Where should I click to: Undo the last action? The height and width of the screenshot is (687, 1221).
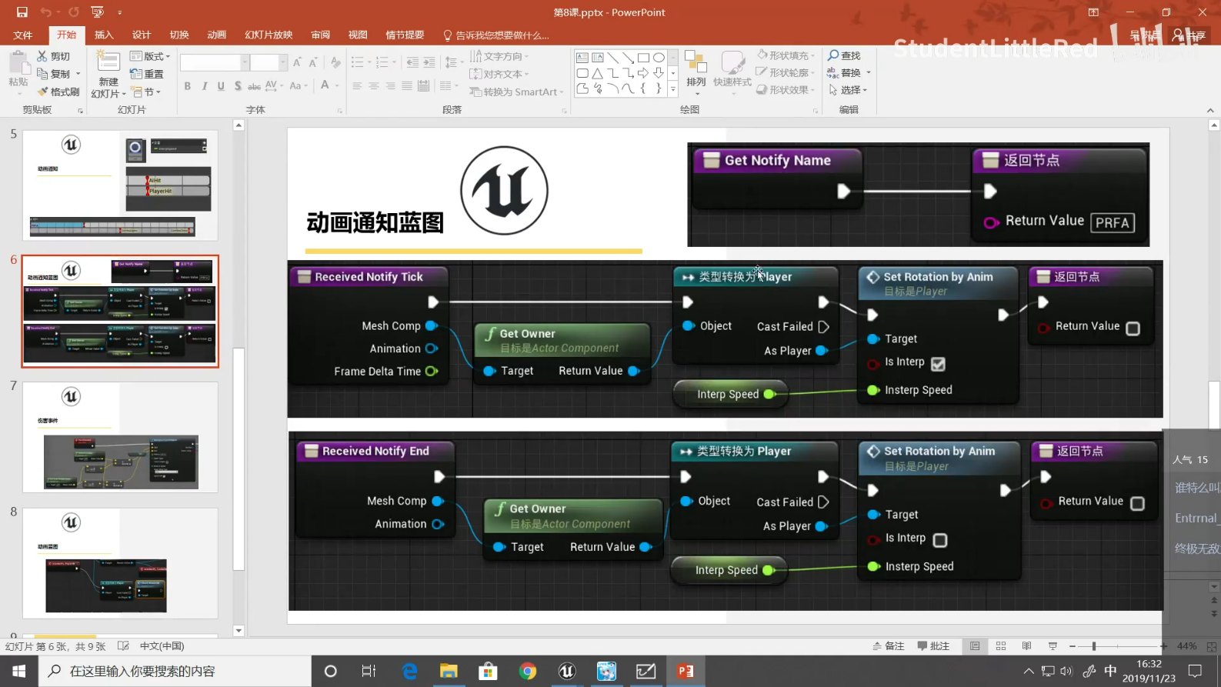click(x=46, y=12)
